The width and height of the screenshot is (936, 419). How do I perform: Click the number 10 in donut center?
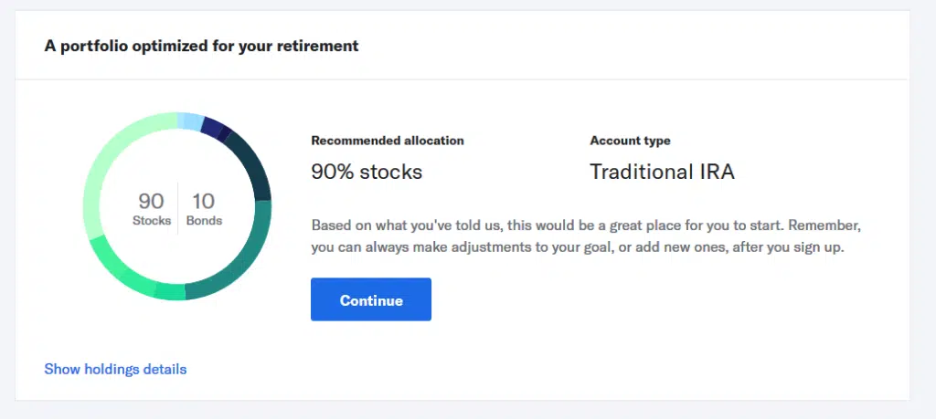(x=204, y=201)
